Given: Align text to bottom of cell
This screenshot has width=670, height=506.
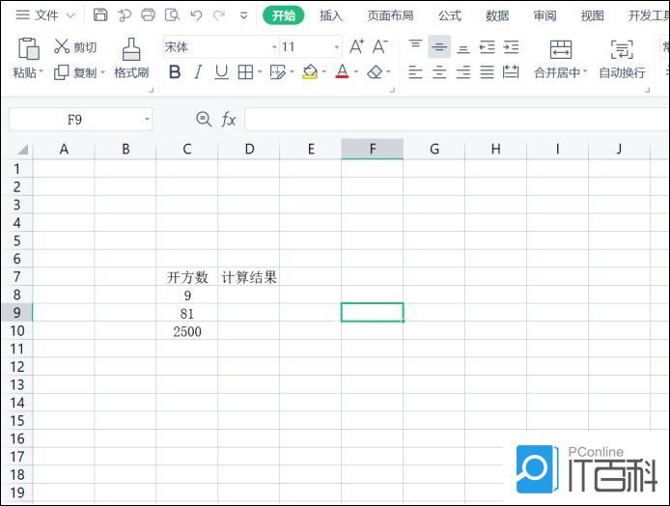Looking at the screenshot, I should 463,47.
